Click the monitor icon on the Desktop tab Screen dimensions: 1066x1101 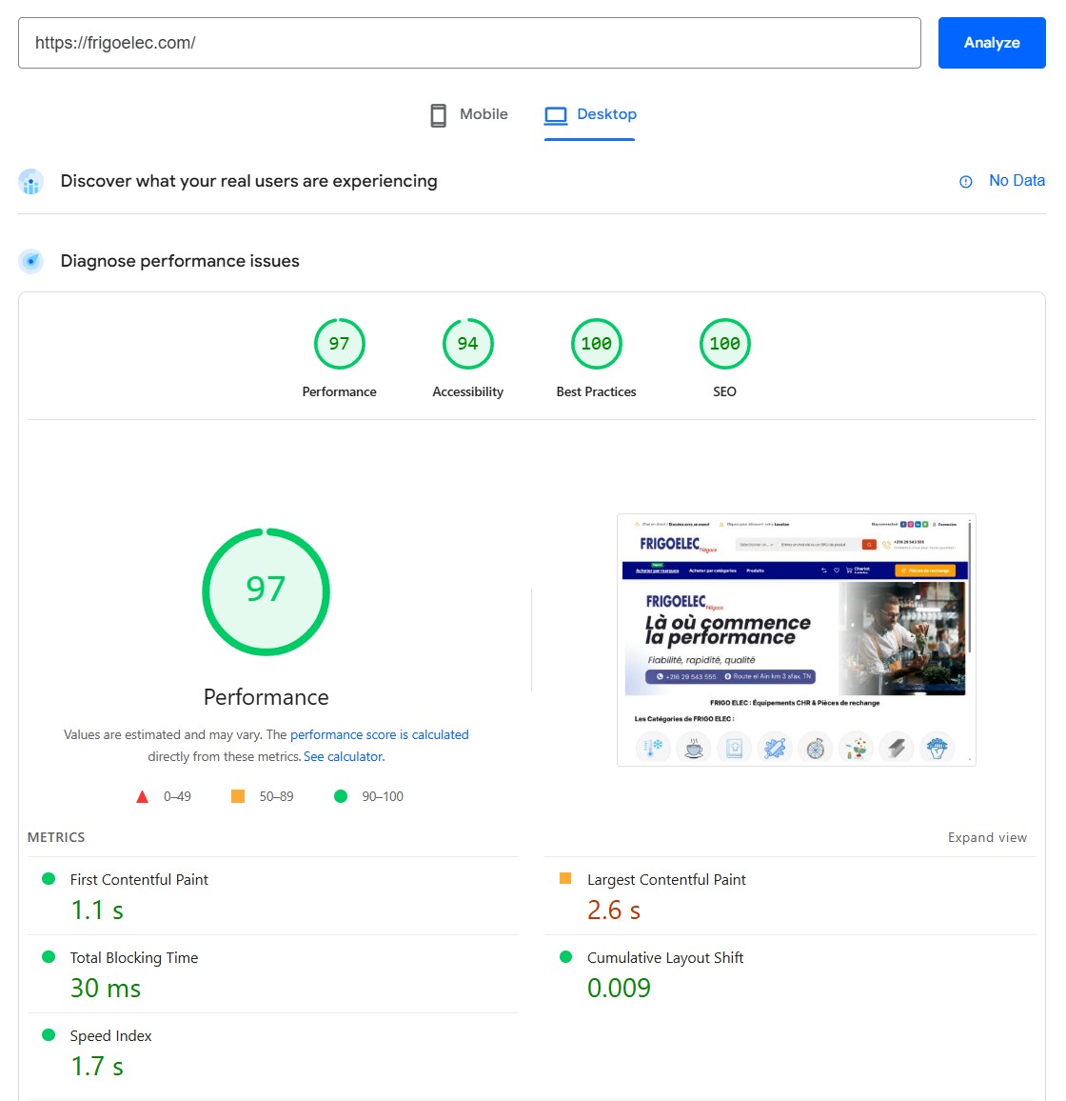pyautogui.click(x=555, y=114)
